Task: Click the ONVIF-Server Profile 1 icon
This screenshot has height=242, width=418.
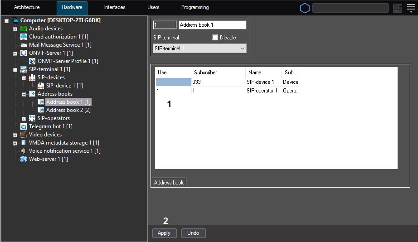Action: pos(32,61)
